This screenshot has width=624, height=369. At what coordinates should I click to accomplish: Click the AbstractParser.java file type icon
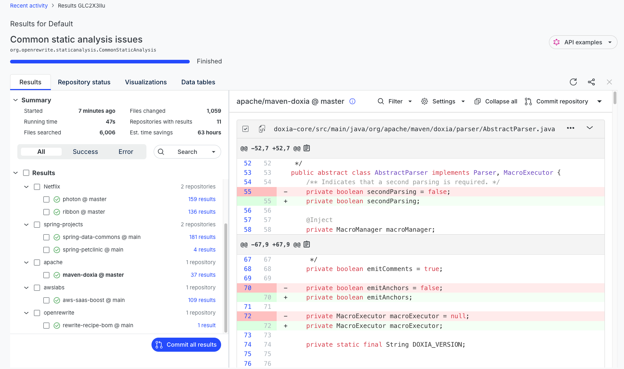pos(262,129)
